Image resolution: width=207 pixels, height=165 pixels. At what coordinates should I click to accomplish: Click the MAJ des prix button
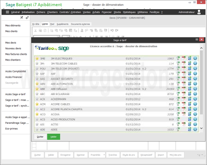(x=176, y=155)
